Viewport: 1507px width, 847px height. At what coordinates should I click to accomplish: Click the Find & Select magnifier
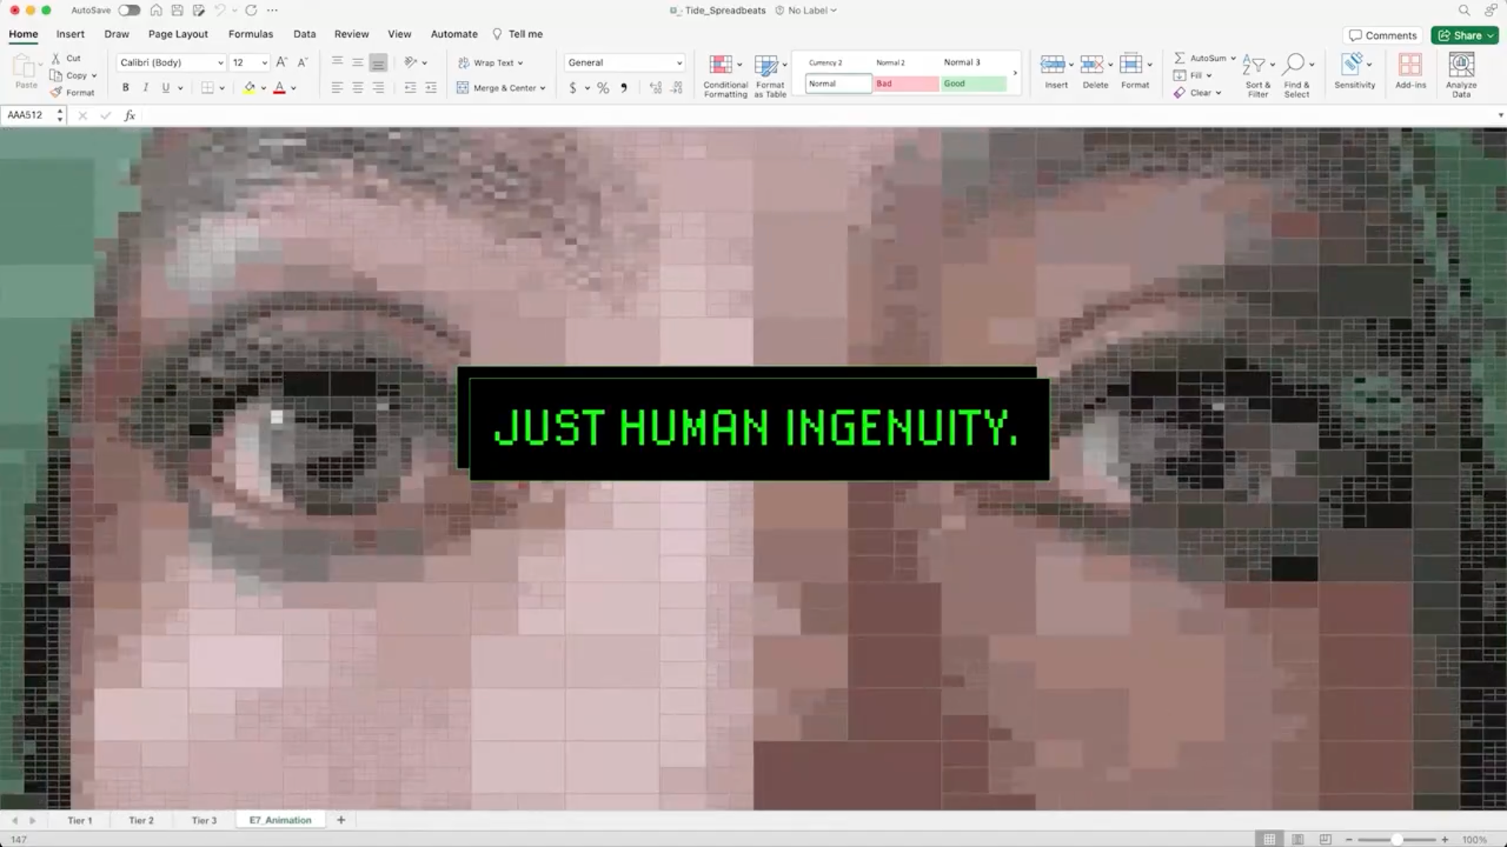[x=1294, y=64]
